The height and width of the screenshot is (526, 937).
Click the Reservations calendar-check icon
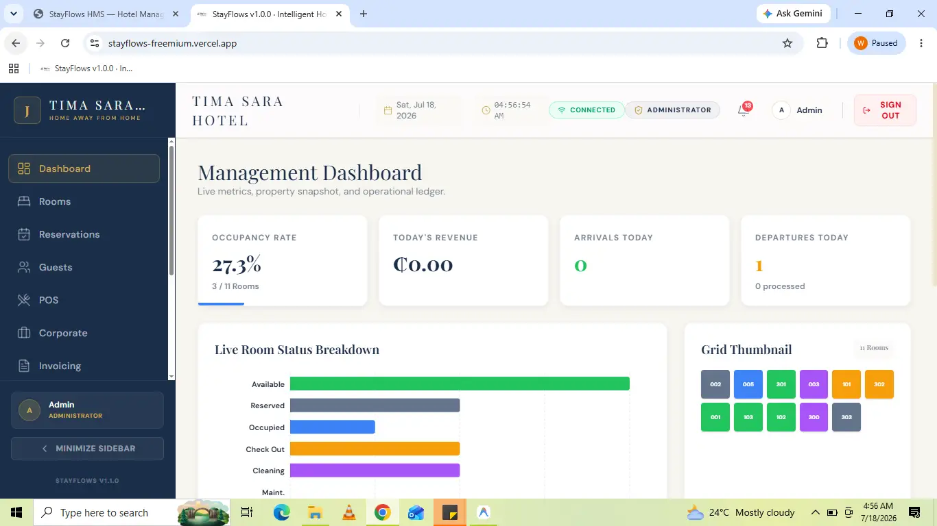tap(24, 234)
